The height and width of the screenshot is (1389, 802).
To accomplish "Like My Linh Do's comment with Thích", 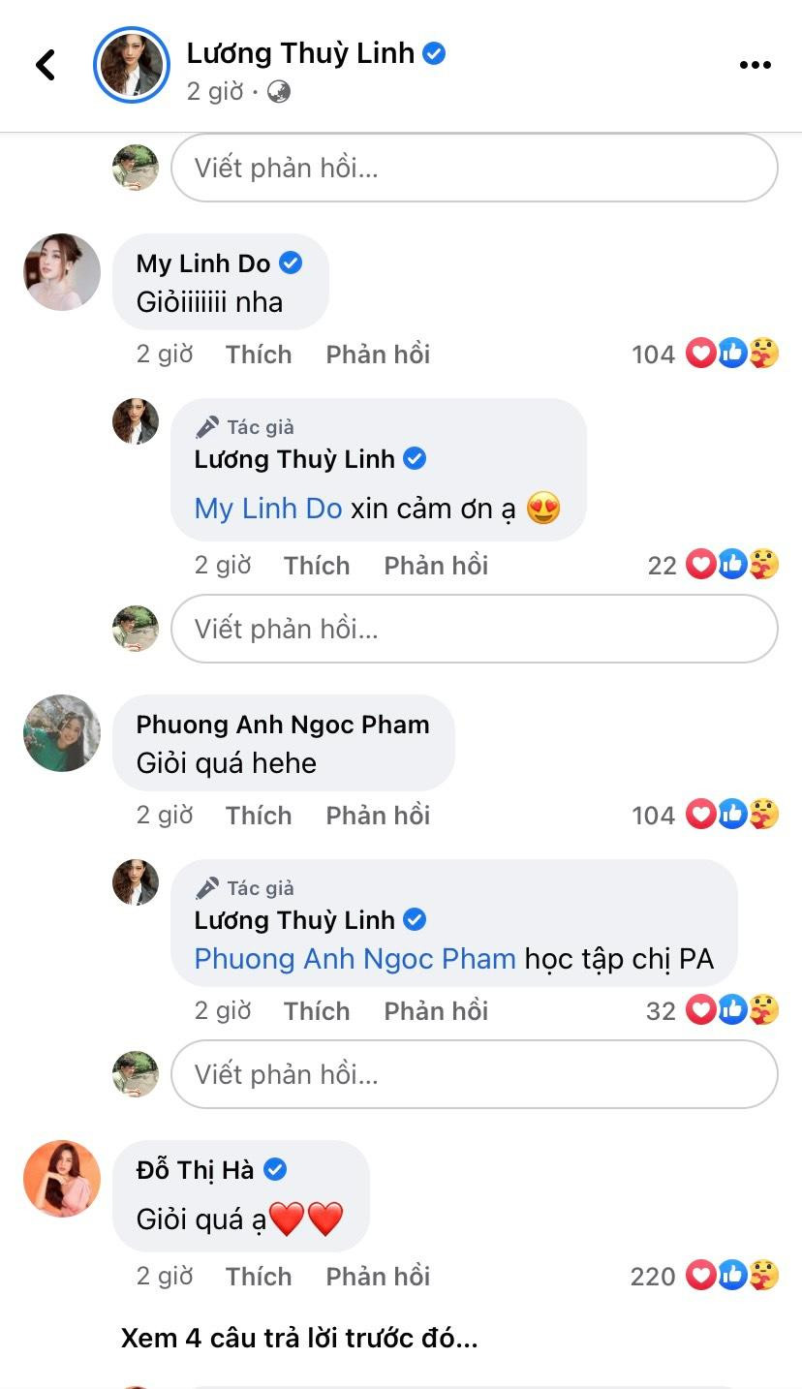I will (259, 355).
